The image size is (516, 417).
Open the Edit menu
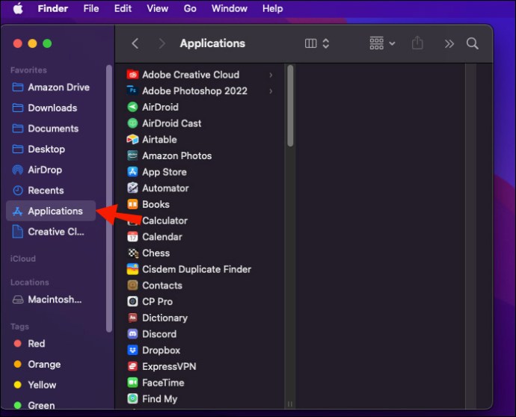coord(123,8)
